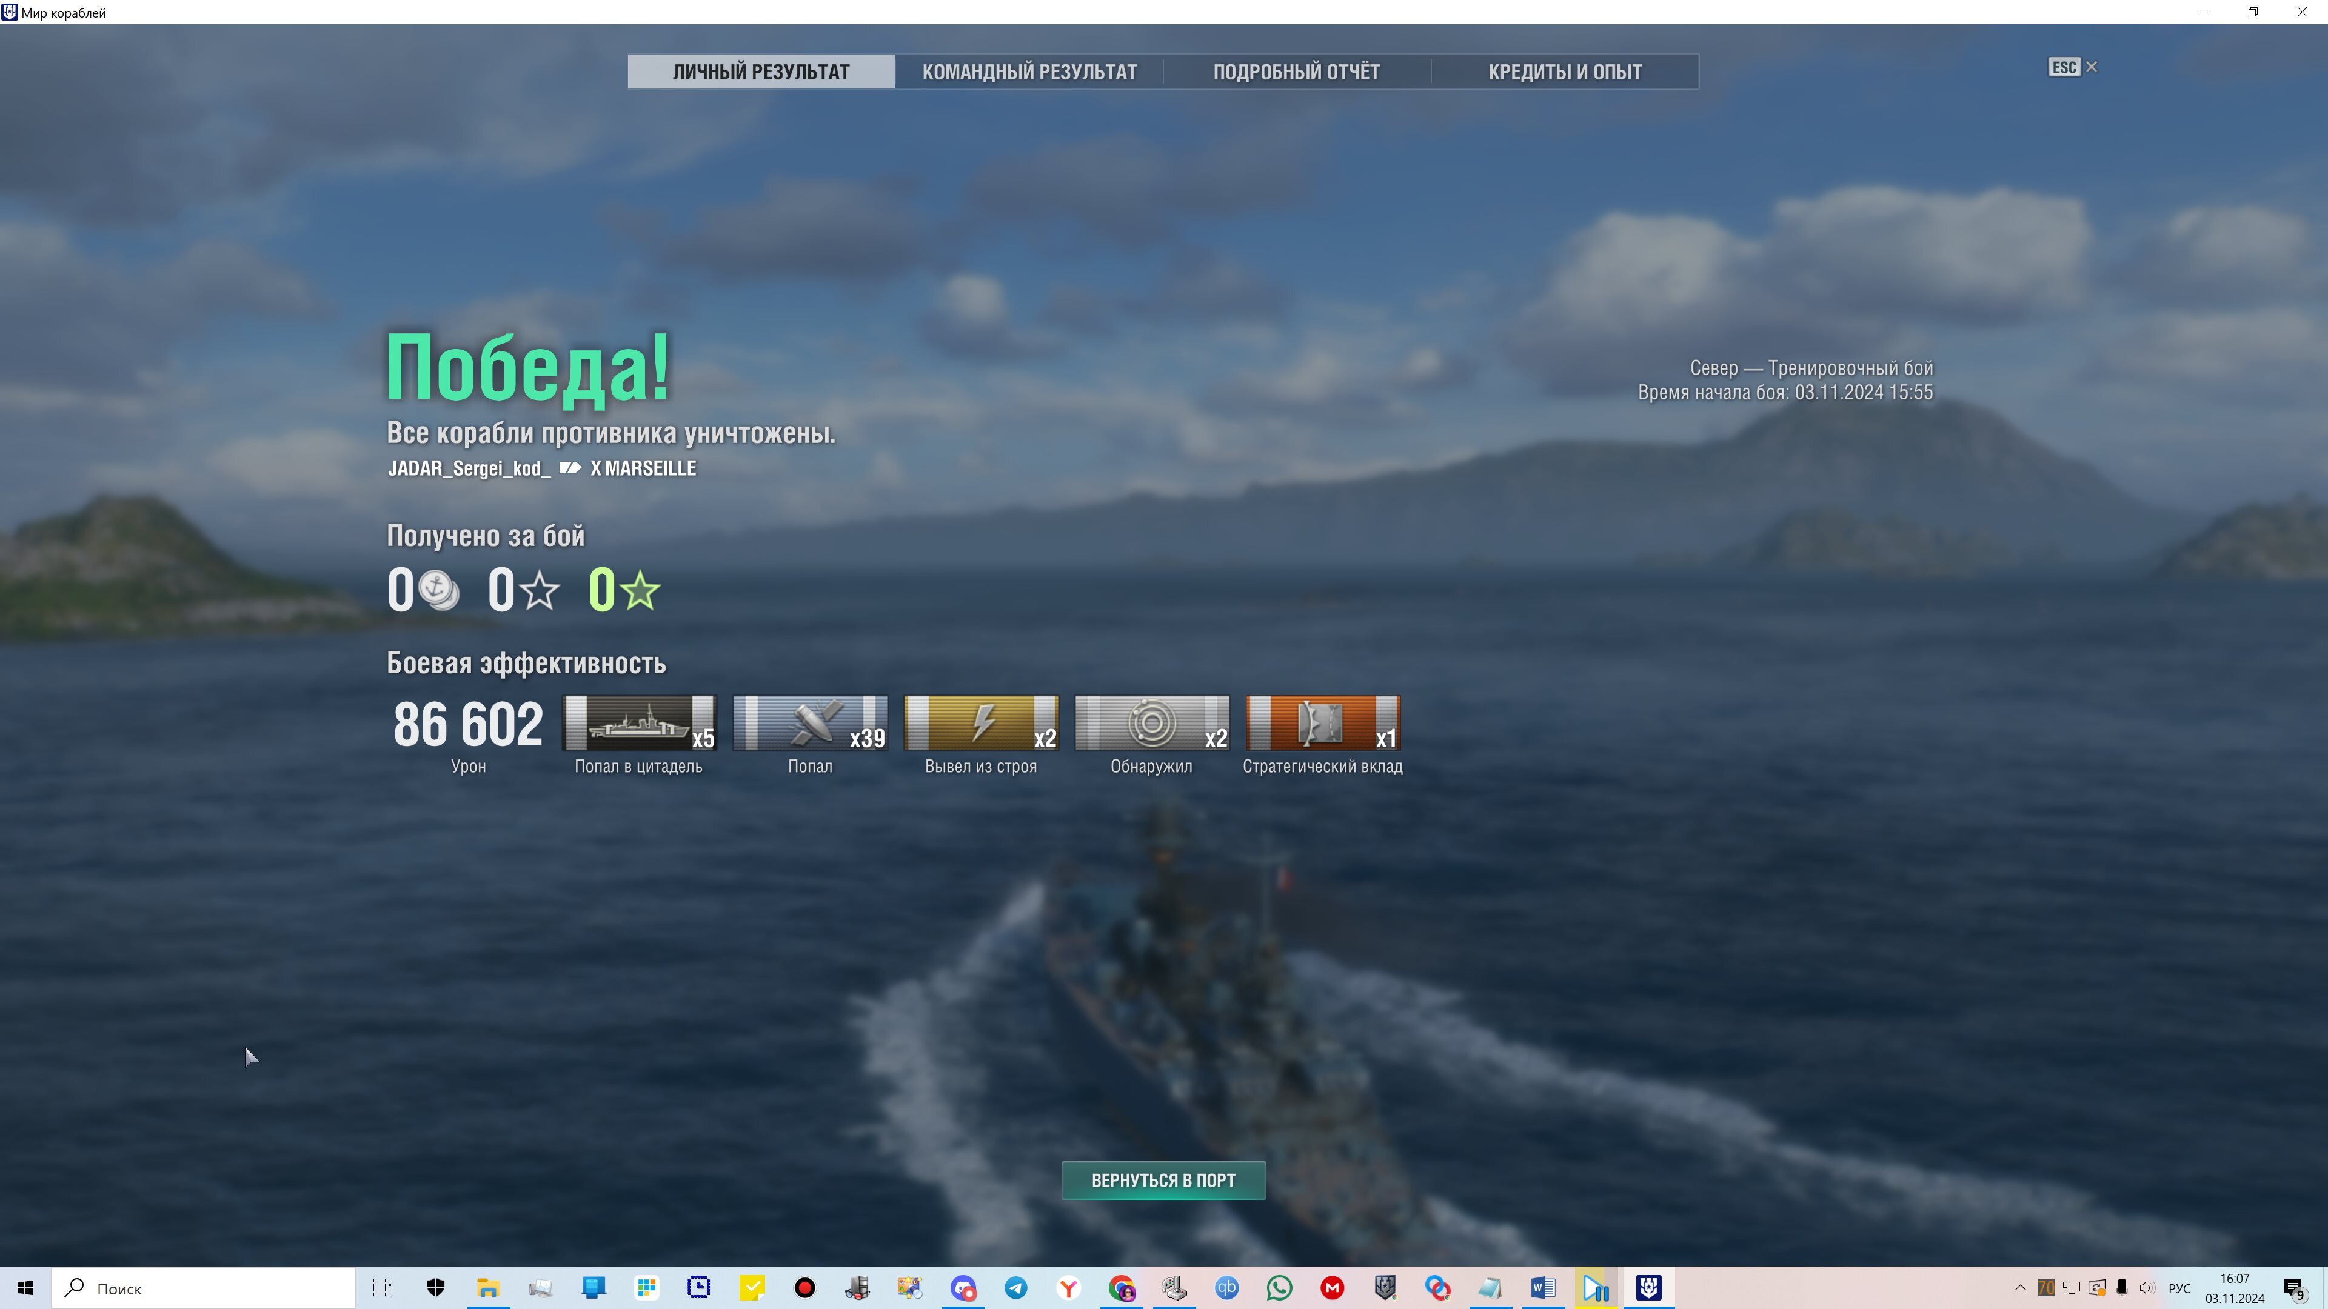Screen dimensions: 2328x1309
Task: Switch to the Личный результат tab
Action: coord(761,72)
